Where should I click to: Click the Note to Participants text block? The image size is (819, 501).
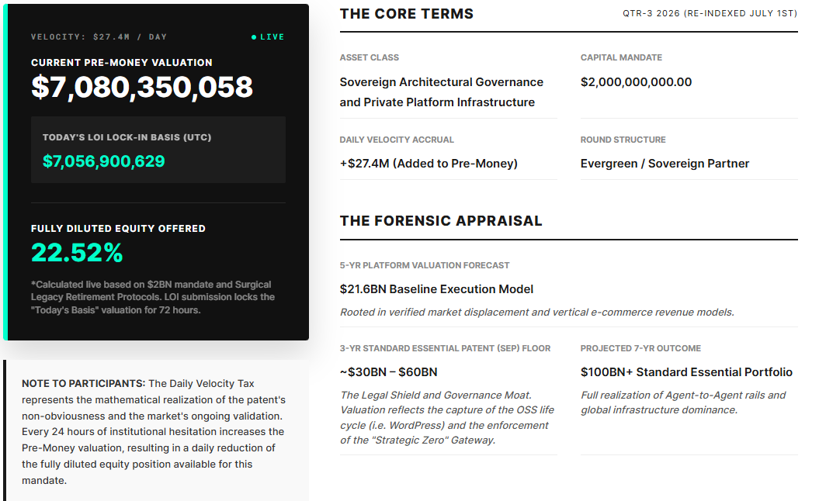(154, 432)
